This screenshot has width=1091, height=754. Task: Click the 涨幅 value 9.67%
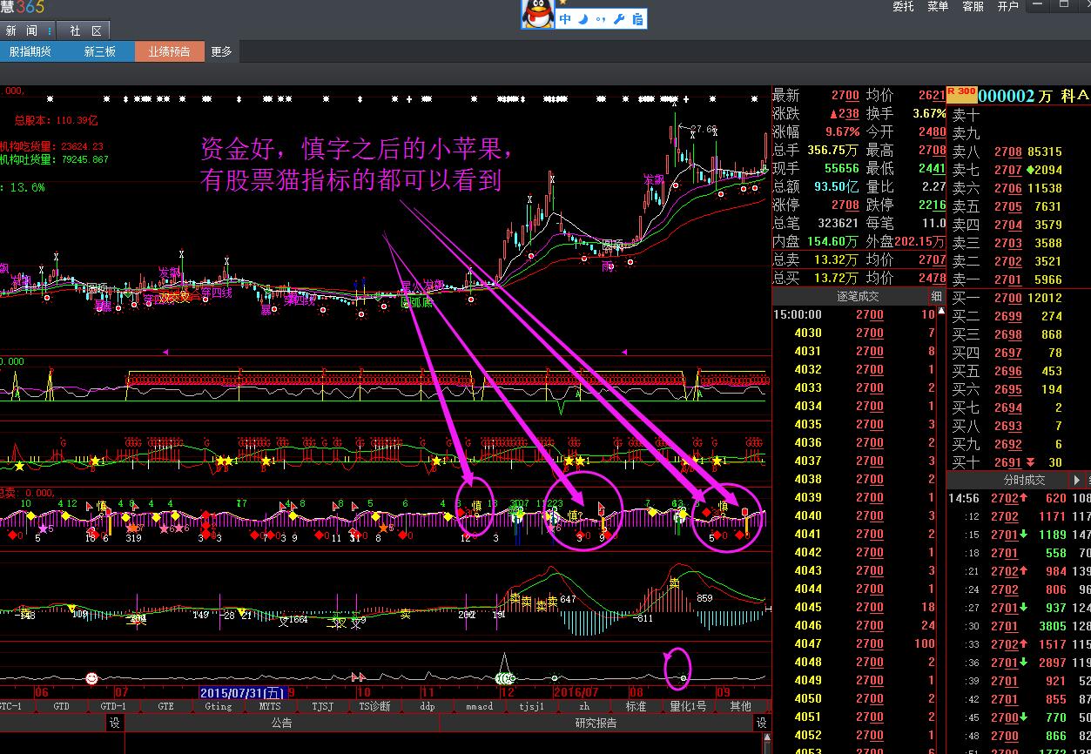[843, 131]
